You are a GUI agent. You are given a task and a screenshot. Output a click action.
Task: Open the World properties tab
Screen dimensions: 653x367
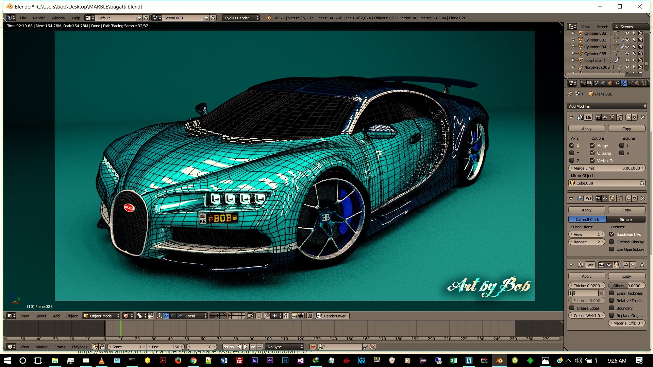tap(603, 83)
